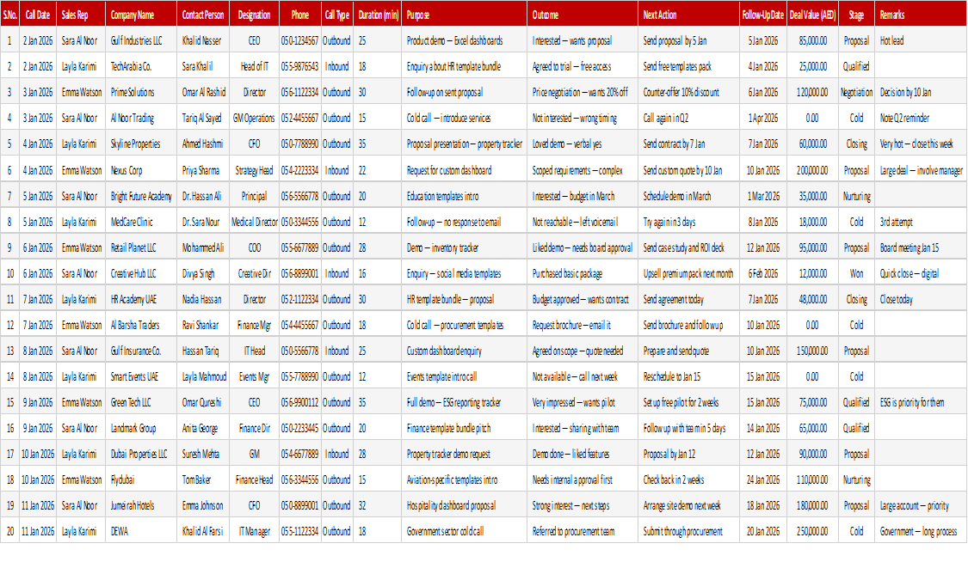968x568 pixels.
Task: Click phone number '050-1234567'
Action: point(300,40)
